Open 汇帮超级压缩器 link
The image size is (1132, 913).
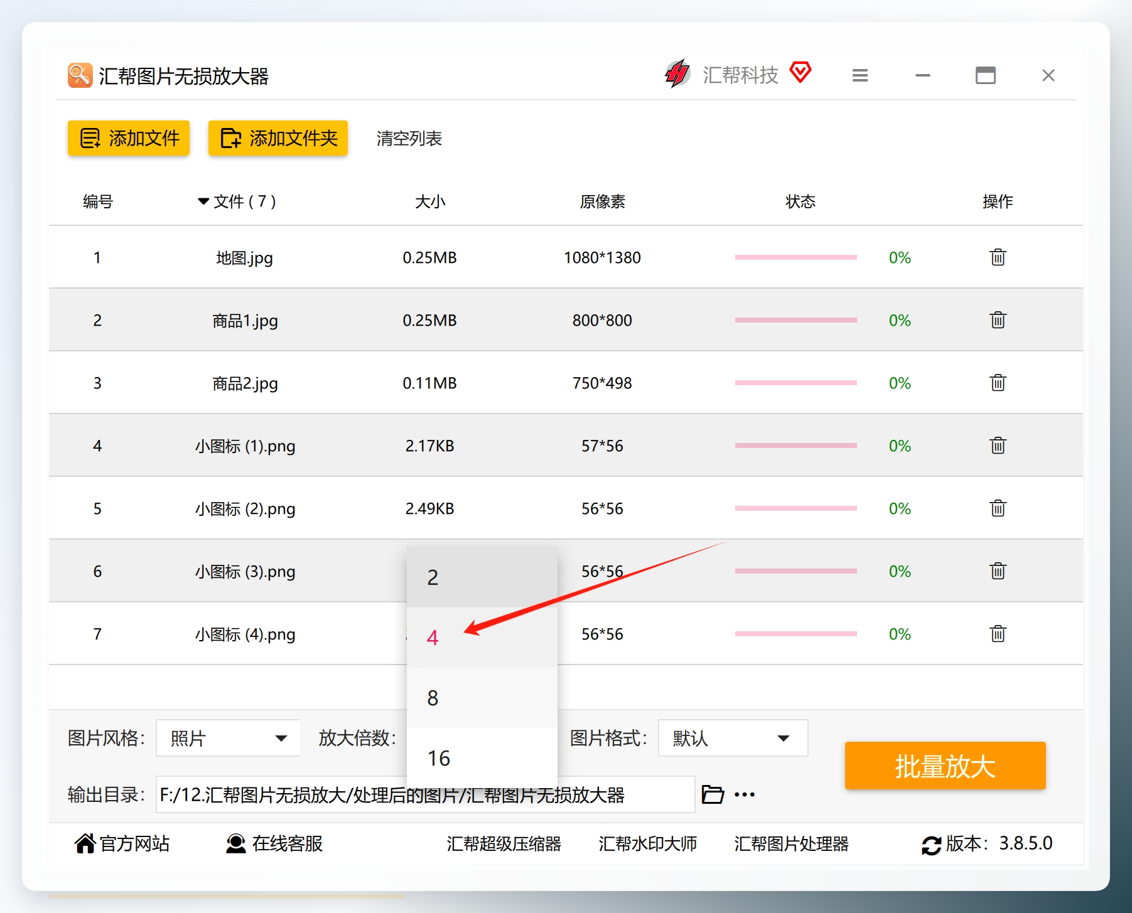(x=504, y=843)
